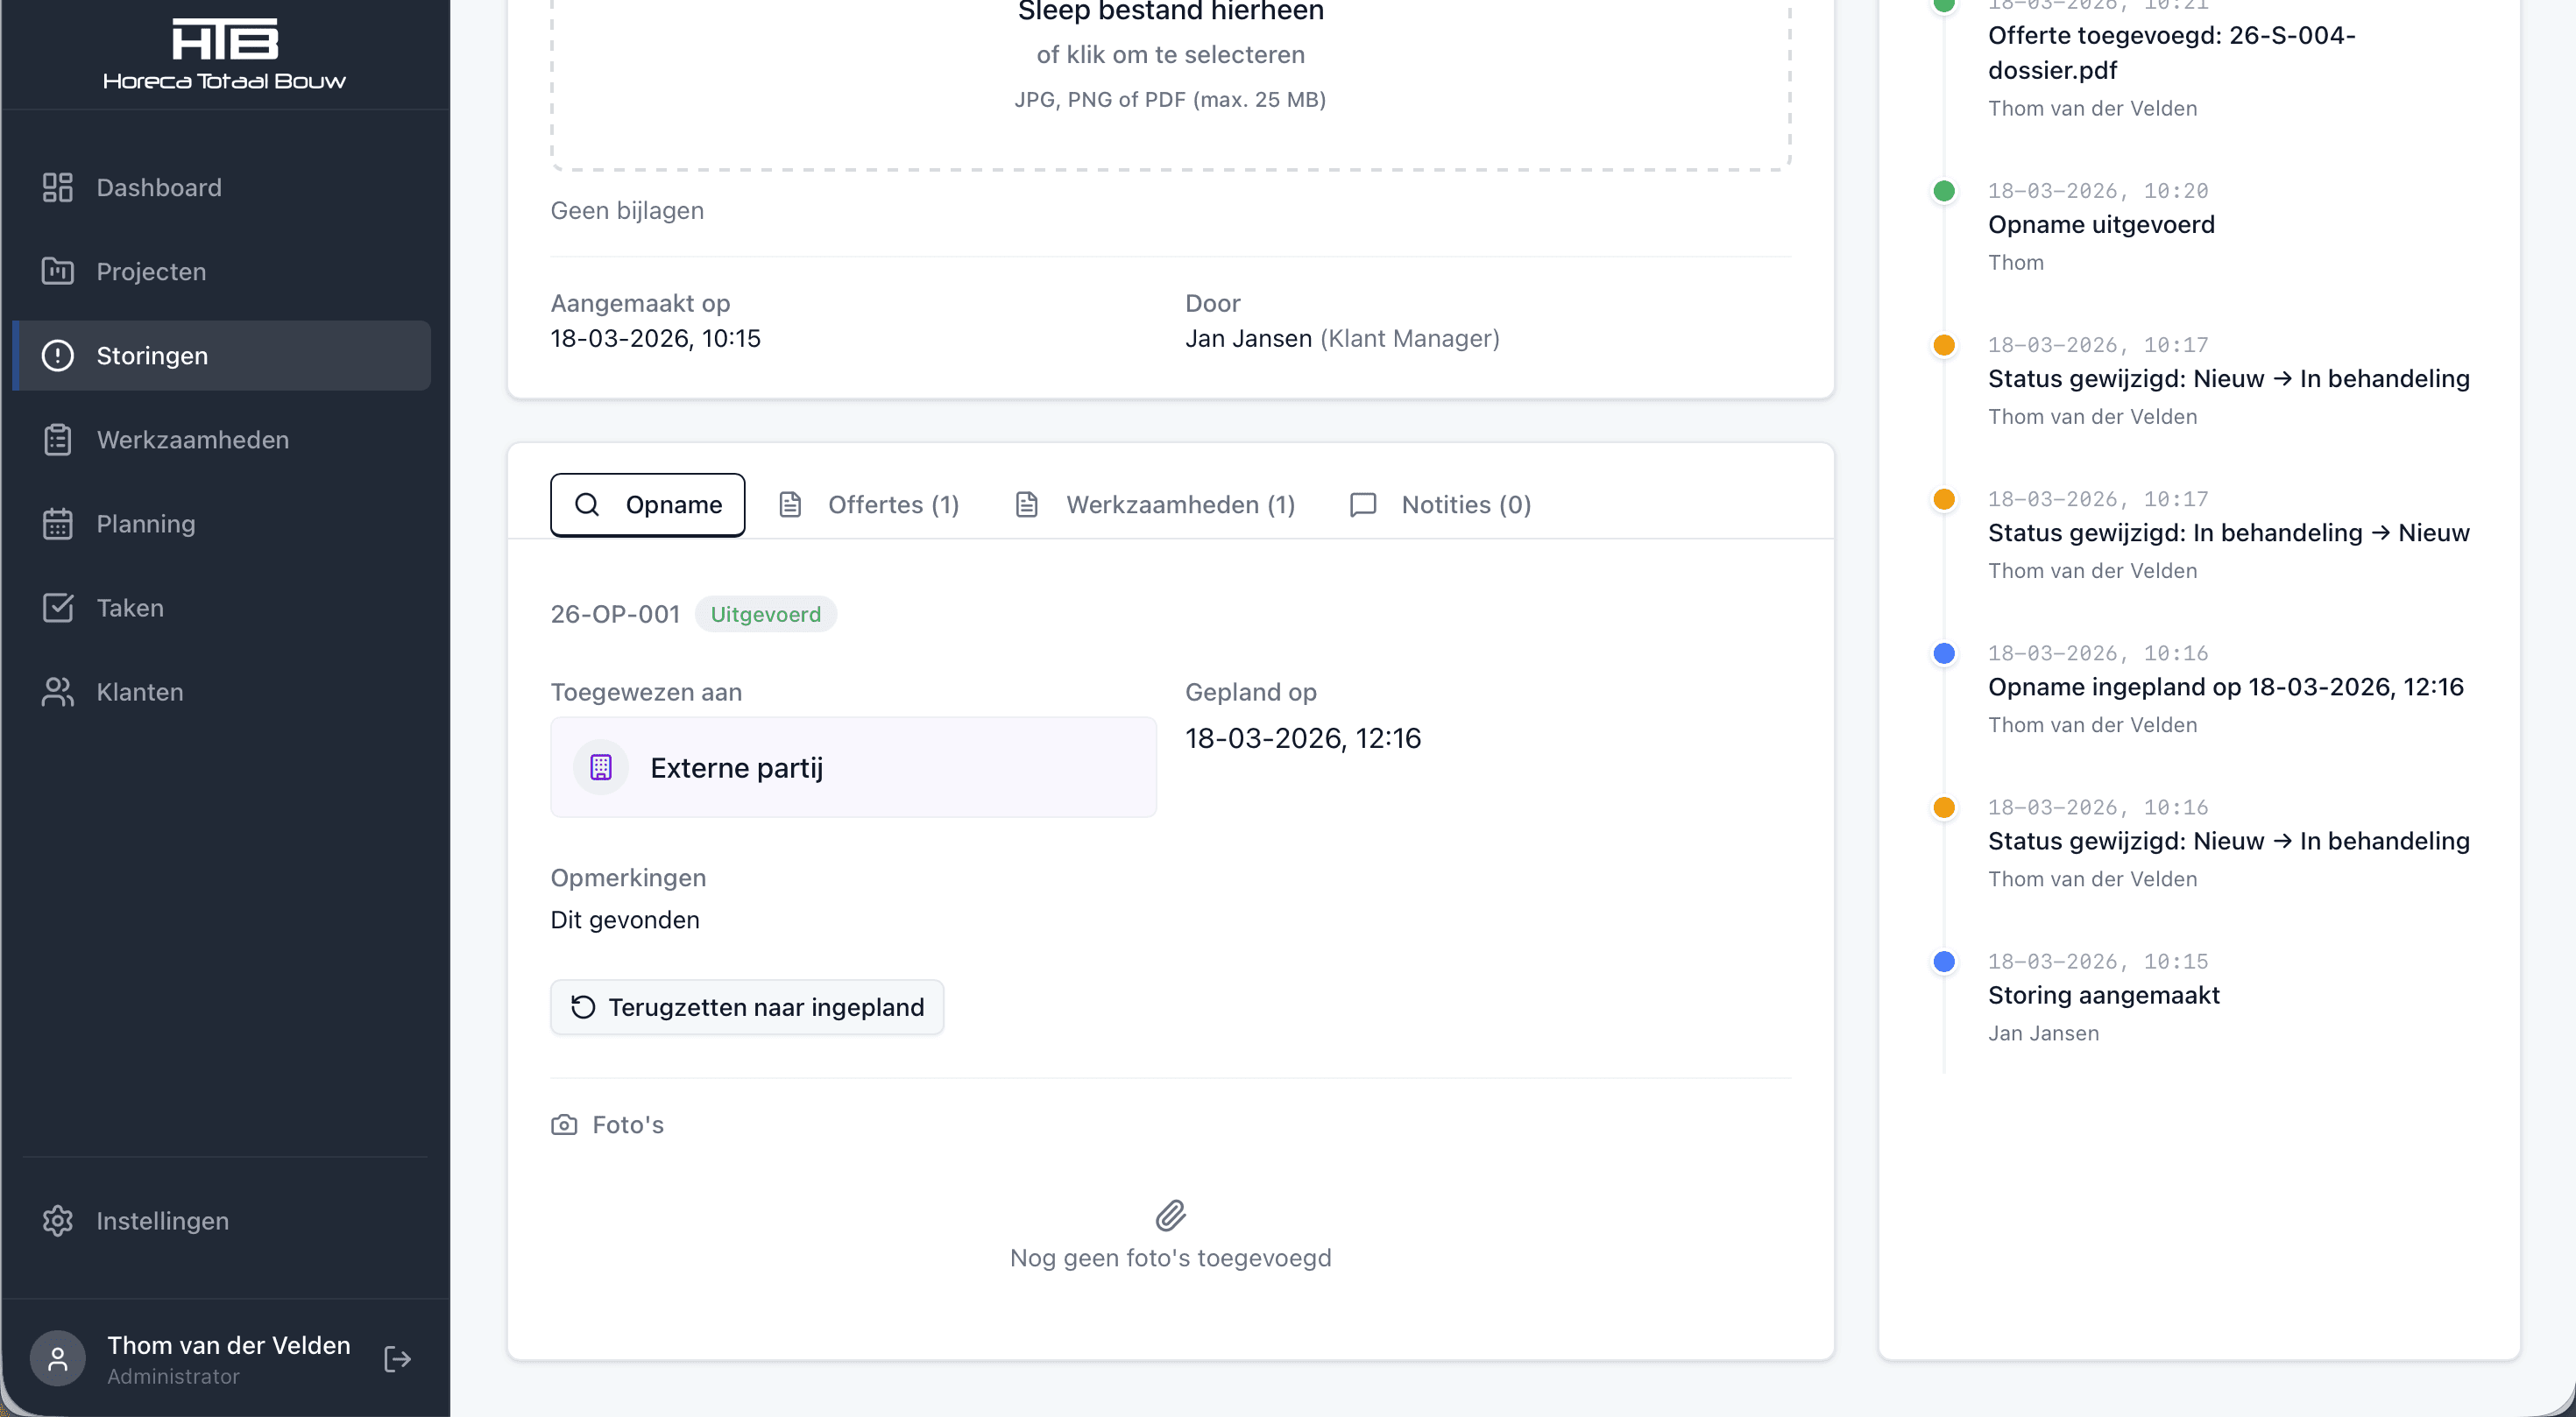This screenshot has width=2576, height=1417.
Task: Click the paperclip icon in Foto's section
Action: 1170,1216
